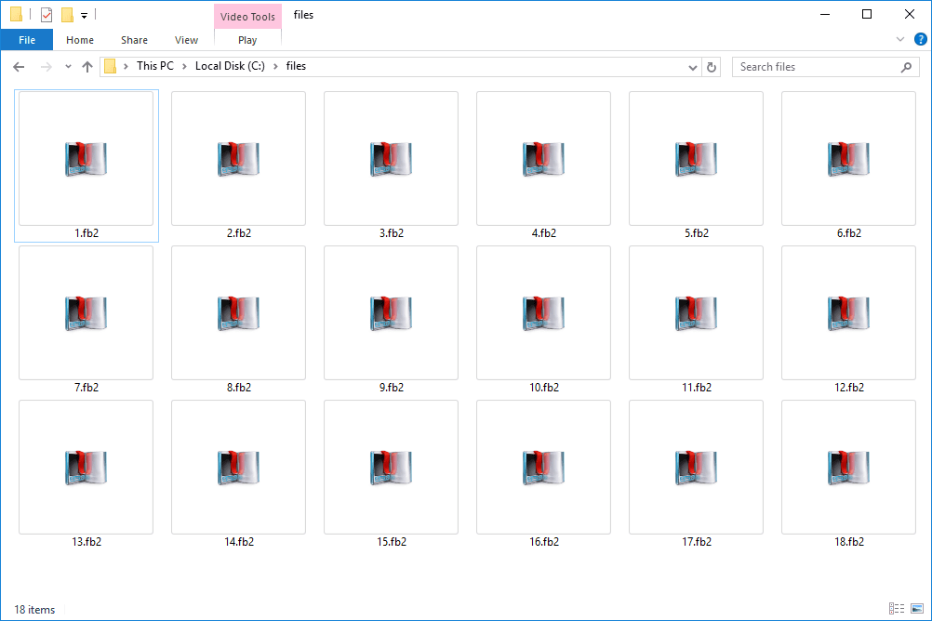Refresh the files folder view
Image resolution: width=932 pixels, height=621 pixels.
point(712,67)
